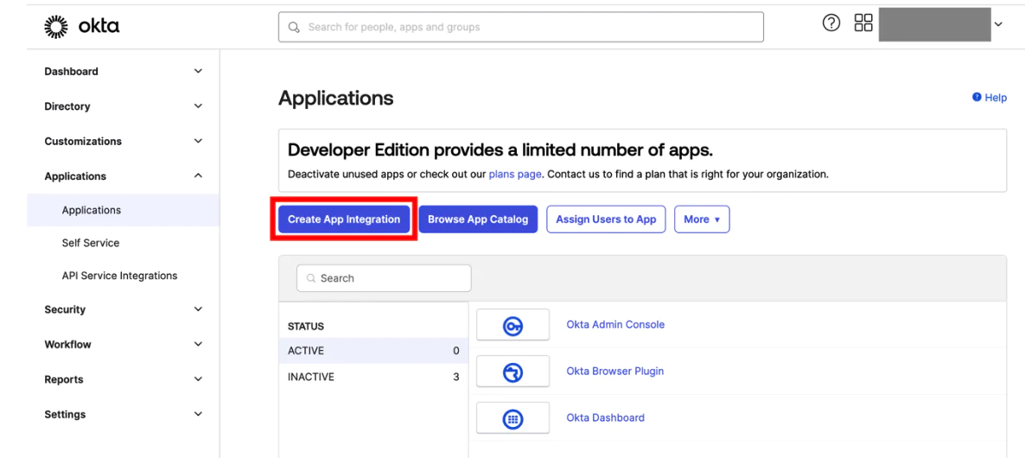
Task: Click the Okta Browser Plugin app icon
Action: [512, 372]
